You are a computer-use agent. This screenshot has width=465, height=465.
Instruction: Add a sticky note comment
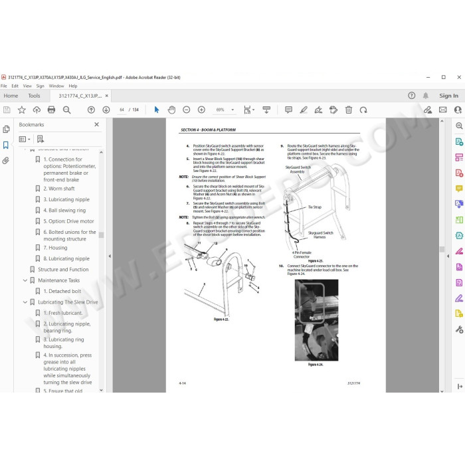coord(288,110)
